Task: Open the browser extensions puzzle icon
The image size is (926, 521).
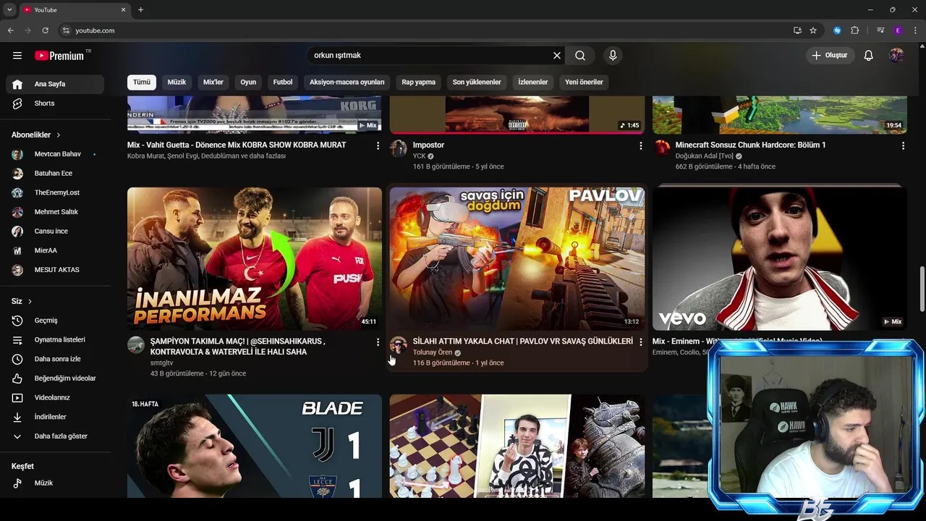Action: (855, 30)
